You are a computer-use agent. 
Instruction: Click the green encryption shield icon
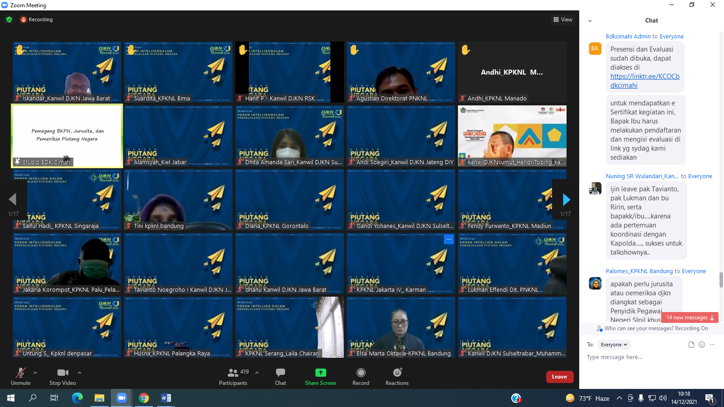9,19
